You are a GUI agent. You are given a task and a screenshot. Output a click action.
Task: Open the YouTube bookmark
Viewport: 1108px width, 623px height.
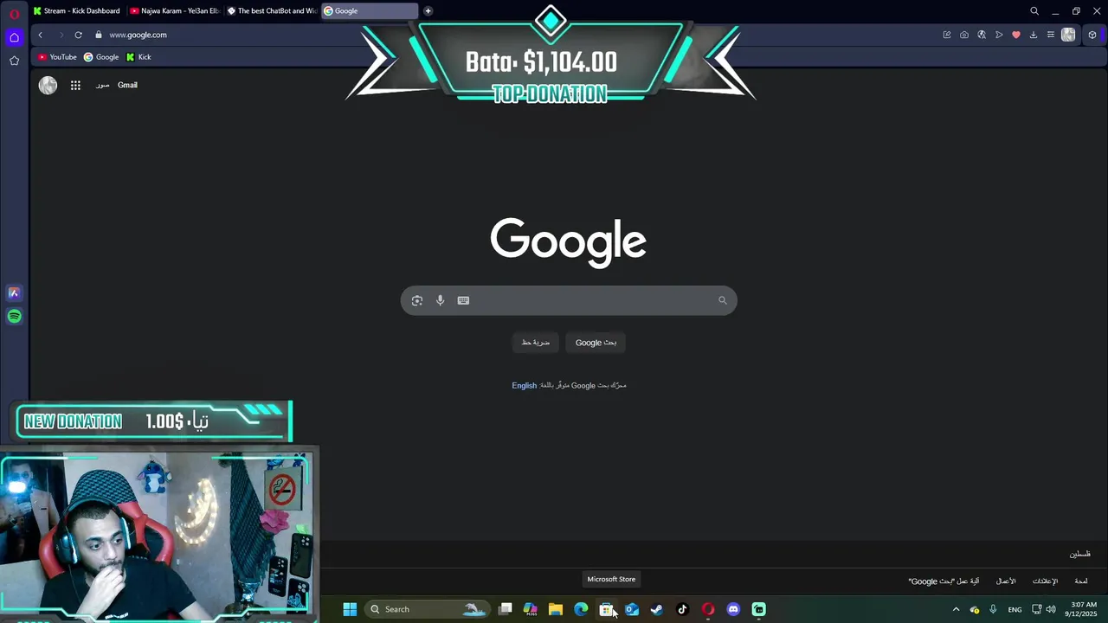pyautogui.click(x=57, y=57)
